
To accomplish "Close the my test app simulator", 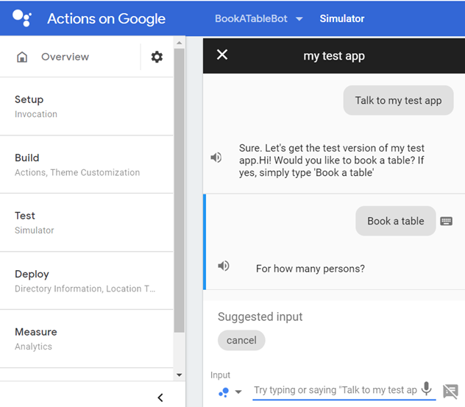I will coord(222,54).
